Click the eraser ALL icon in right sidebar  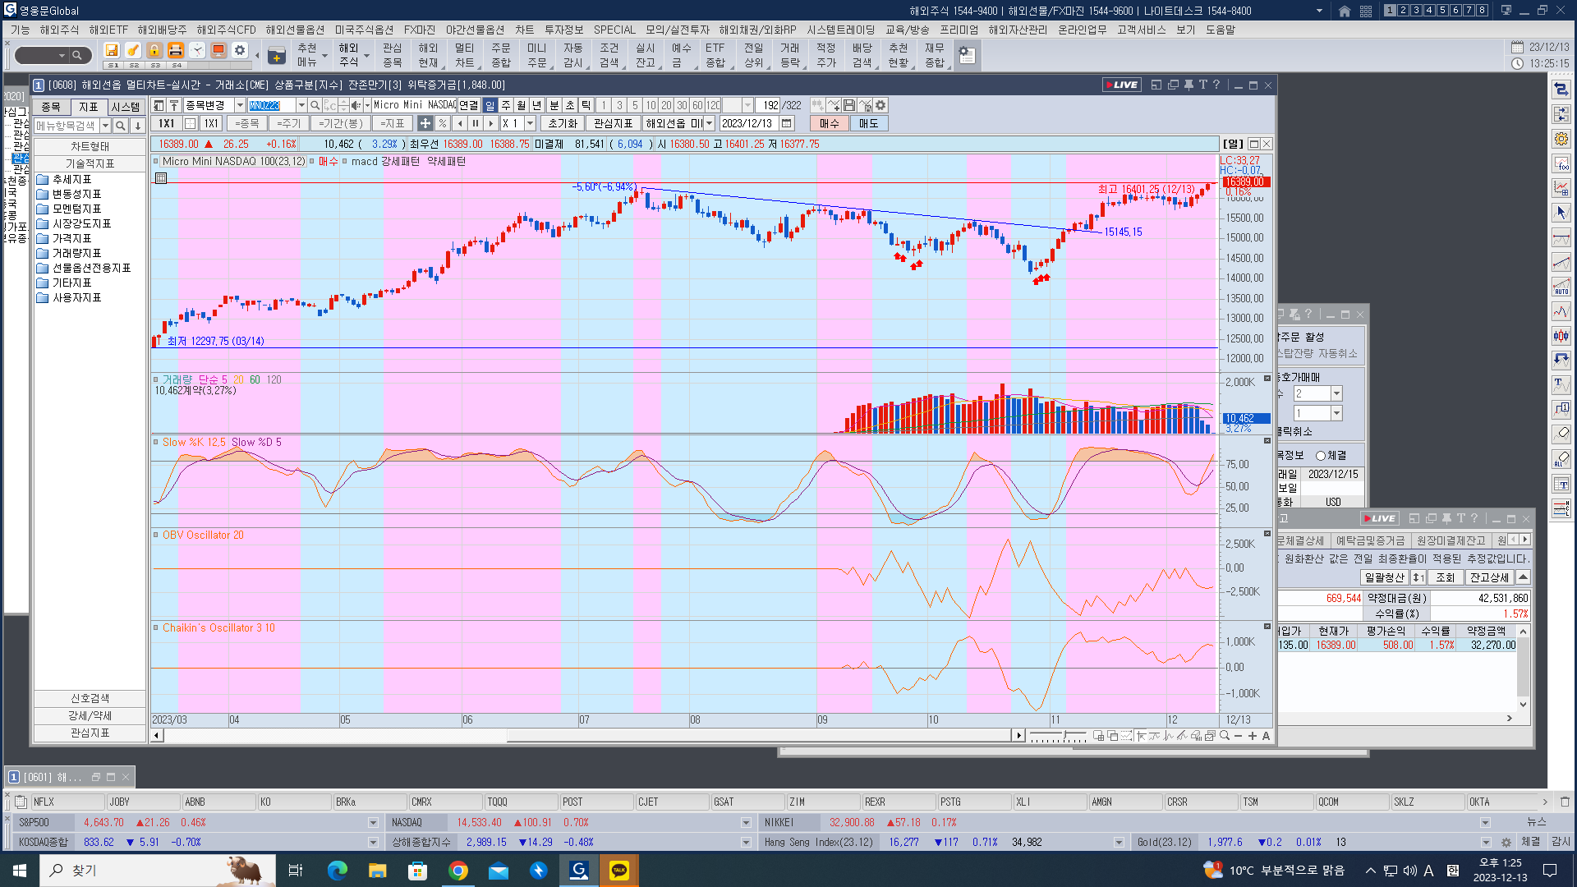tap(1561, 459)
